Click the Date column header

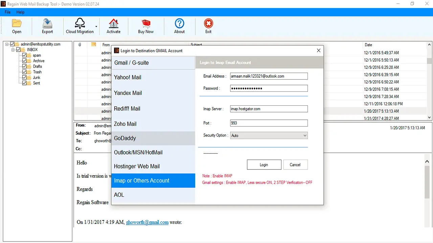click(394, 45)
